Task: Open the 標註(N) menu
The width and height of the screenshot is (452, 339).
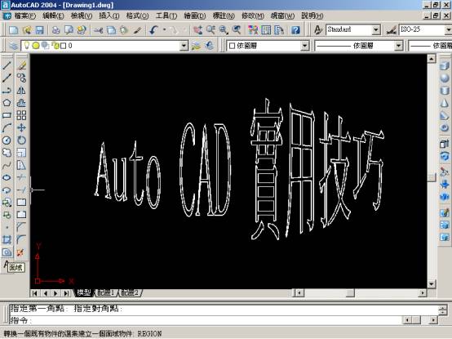Action: [224, 16]
